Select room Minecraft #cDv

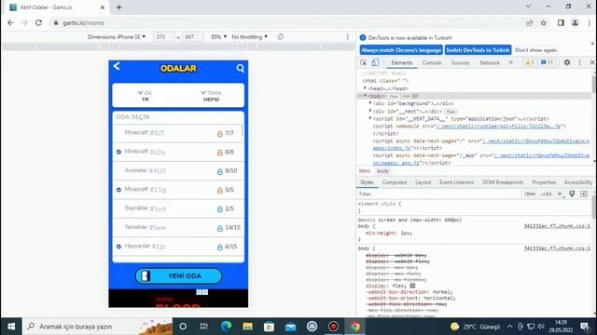coord(178,152)
